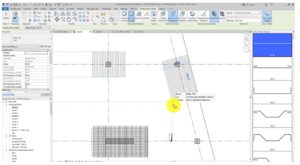Open the Rebar Shape dropdown in options bar
300x165 pixels.
point(38,28)
